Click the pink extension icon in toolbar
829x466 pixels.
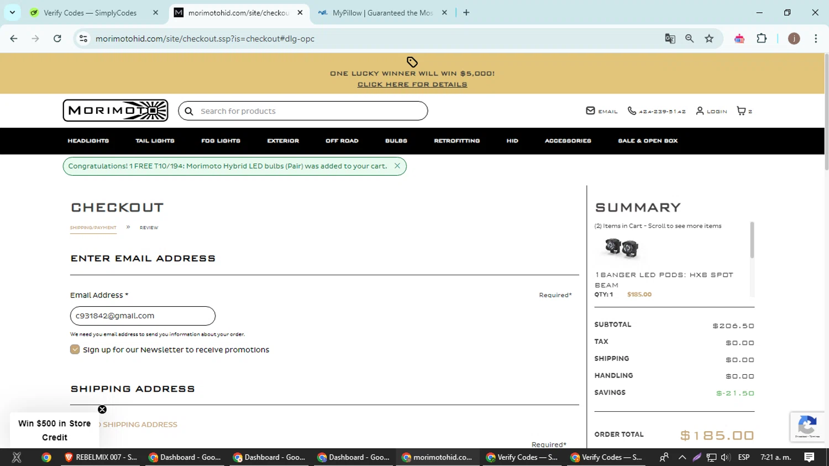pyautogui.click(x=739, y=39)
